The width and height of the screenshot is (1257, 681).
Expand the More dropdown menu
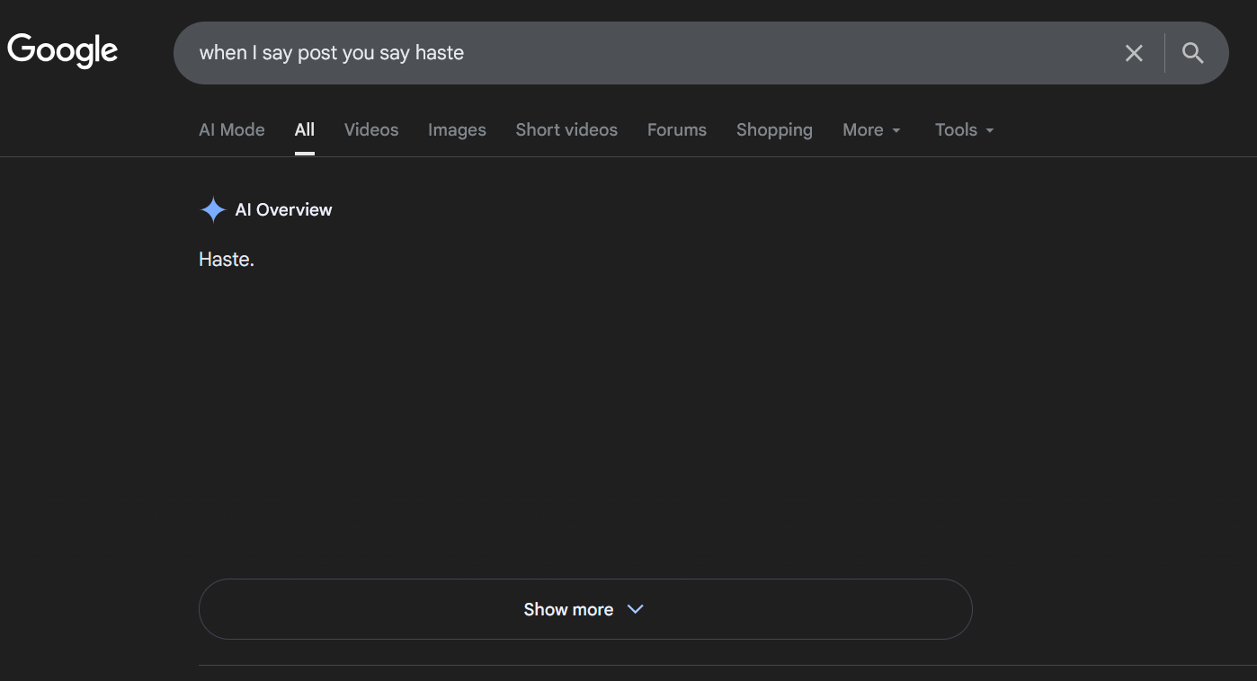(871, 130)
